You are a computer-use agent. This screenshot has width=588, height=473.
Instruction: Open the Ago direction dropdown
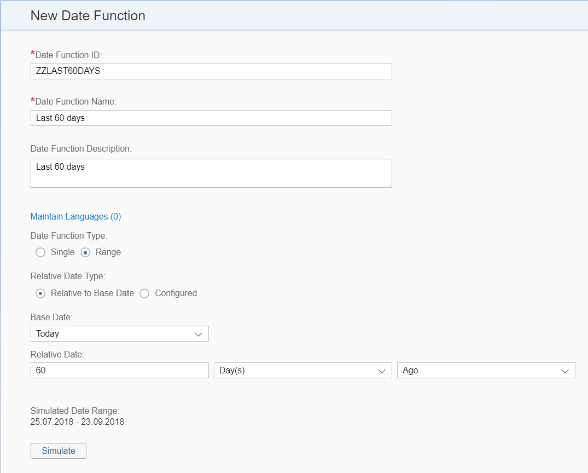point(484,370)
